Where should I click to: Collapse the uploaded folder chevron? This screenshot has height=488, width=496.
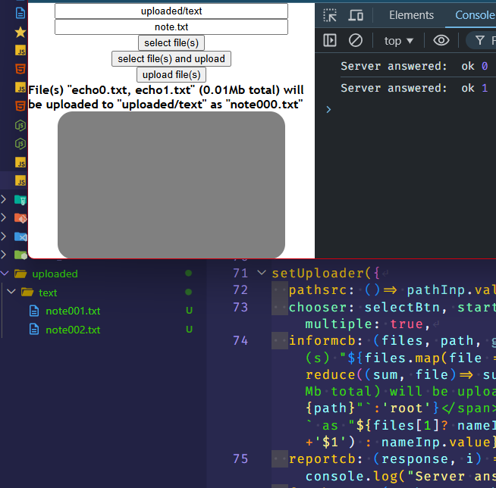[5, 274]
